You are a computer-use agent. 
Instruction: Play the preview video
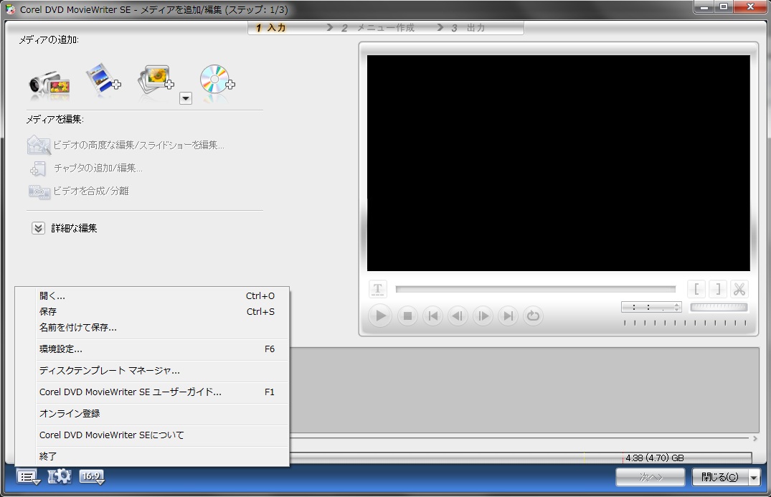click(x=380, y=316)
